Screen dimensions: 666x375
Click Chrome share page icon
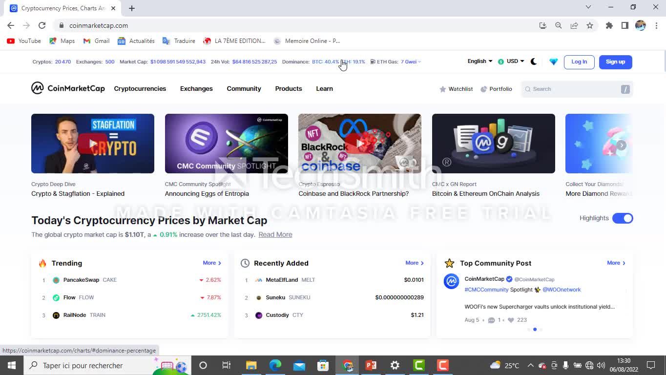coord(574,25)
